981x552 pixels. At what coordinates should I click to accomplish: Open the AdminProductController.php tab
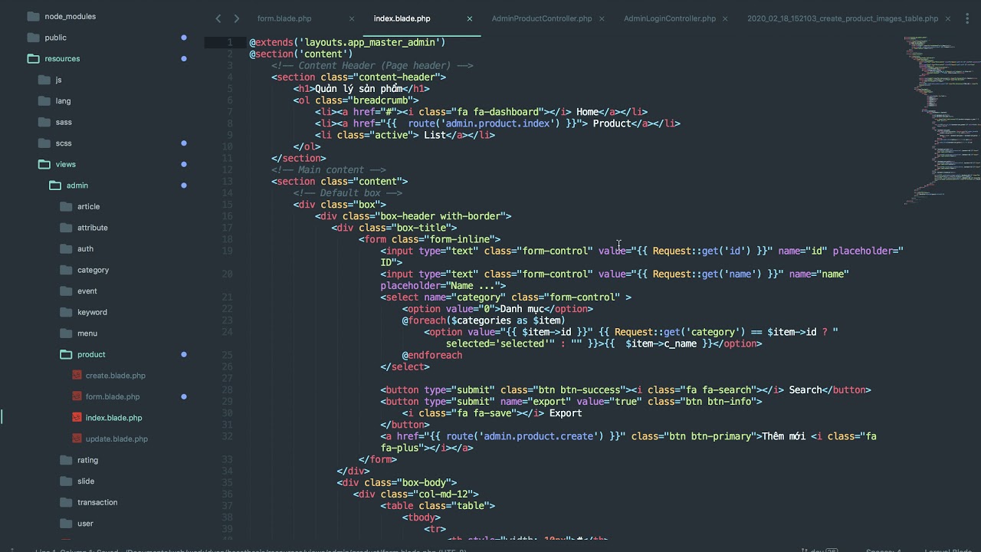click(x=542, y=18)
